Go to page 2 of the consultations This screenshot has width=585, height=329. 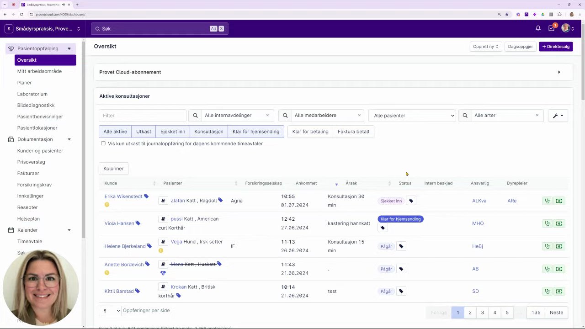pos(470,313)
